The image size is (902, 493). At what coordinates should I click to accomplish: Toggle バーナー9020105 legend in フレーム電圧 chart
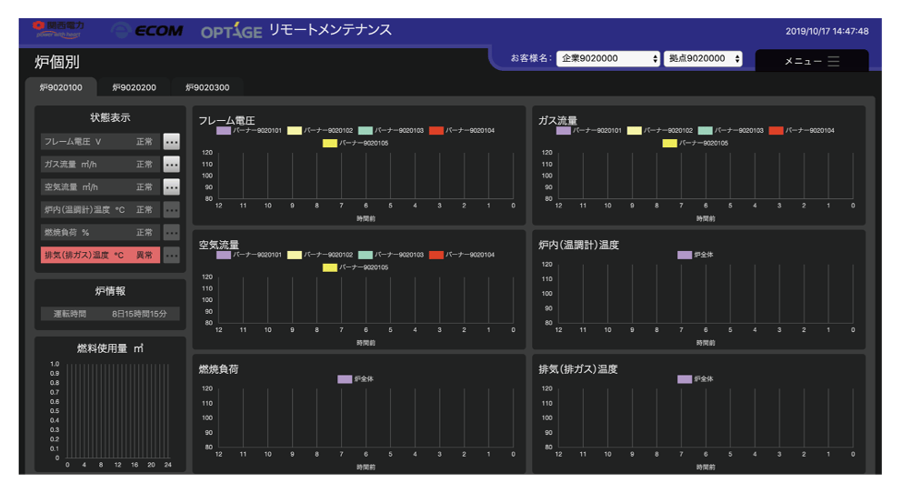click(x=356, y=143)
